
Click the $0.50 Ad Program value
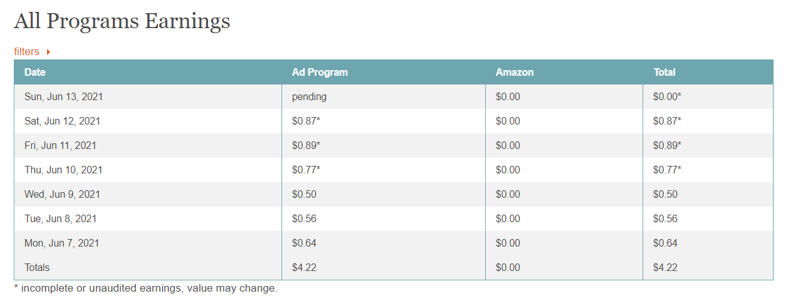coord(304,194)
